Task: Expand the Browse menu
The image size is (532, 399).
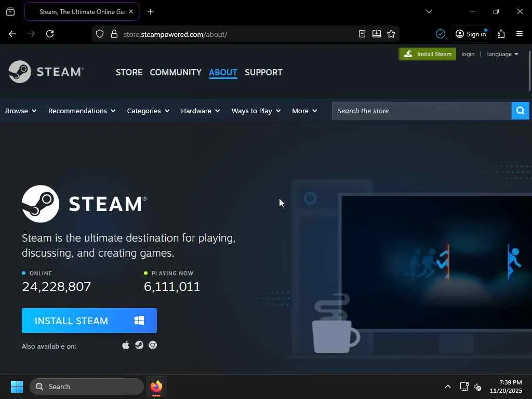Action: 21,111
